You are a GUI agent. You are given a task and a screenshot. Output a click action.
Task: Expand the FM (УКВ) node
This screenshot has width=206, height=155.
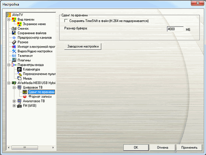tap(14, 106)
